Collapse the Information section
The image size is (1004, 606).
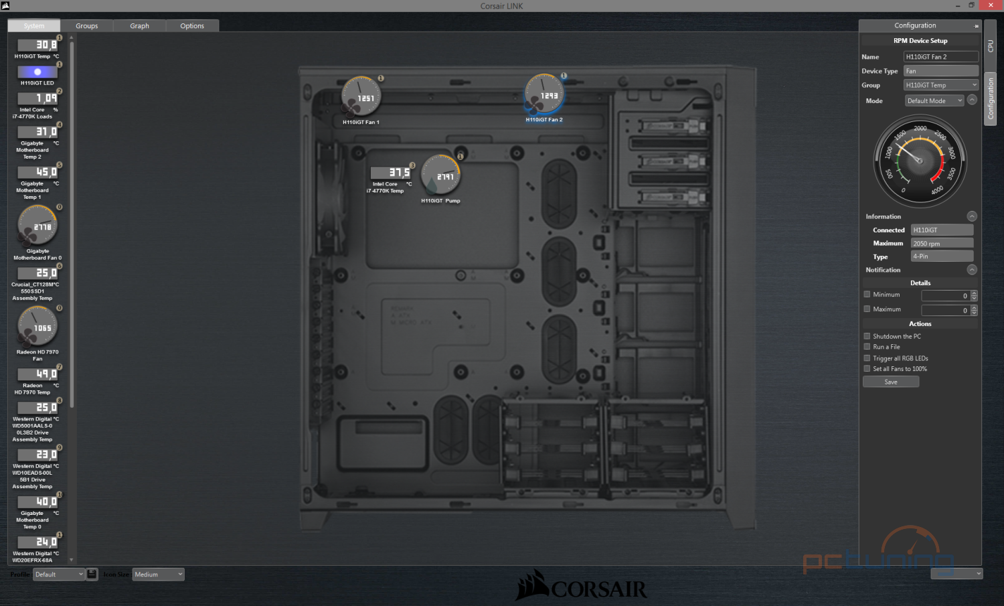pos(972,216)
